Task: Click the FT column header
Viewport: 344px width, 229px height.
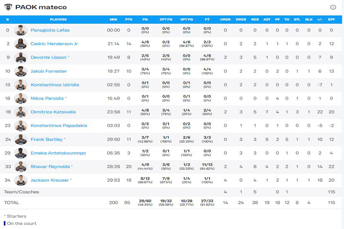Action: click(x=207, y=20)
